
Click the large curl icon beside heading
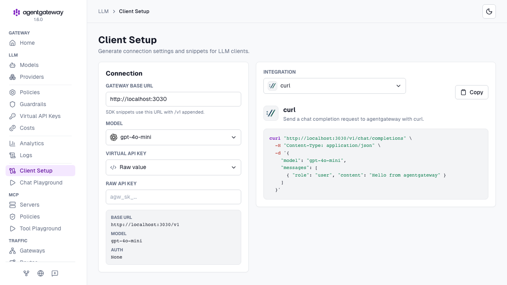click(x=271, y=113)
